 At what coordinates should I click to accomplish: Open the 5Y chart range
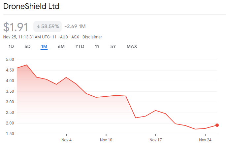tap(113, 46)
